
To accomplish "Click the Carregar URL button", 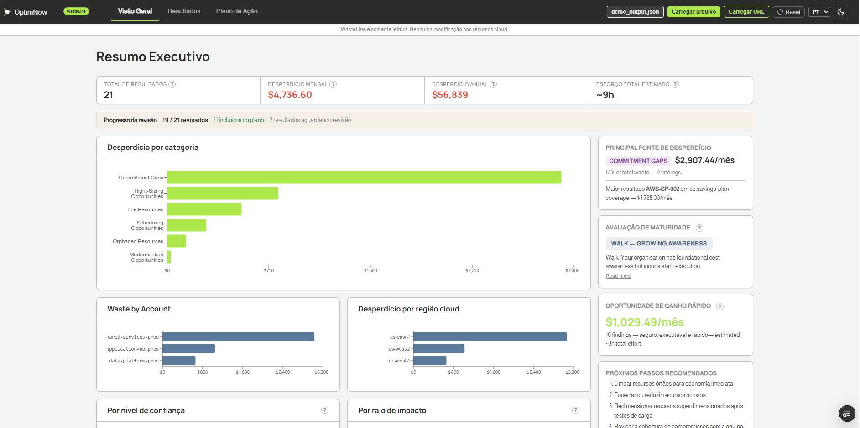I will (x=746, y=12).
